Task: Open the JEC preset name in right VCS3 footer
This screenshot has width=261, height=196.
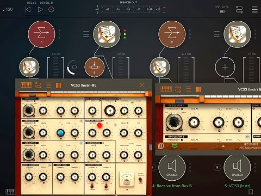Action: (250, 146)
